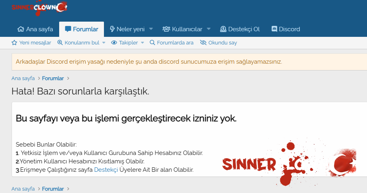This screenshot has height=193, width=367.
Task: Click Forumlar in the bottom breadcrumb
Action: (x=53, y=189)
